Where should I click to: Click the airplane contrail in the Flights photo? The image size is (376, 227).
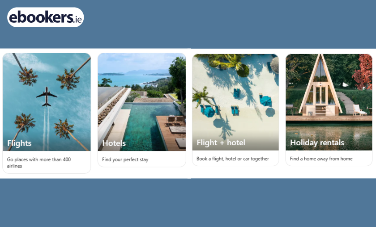(x=46, y=129)
